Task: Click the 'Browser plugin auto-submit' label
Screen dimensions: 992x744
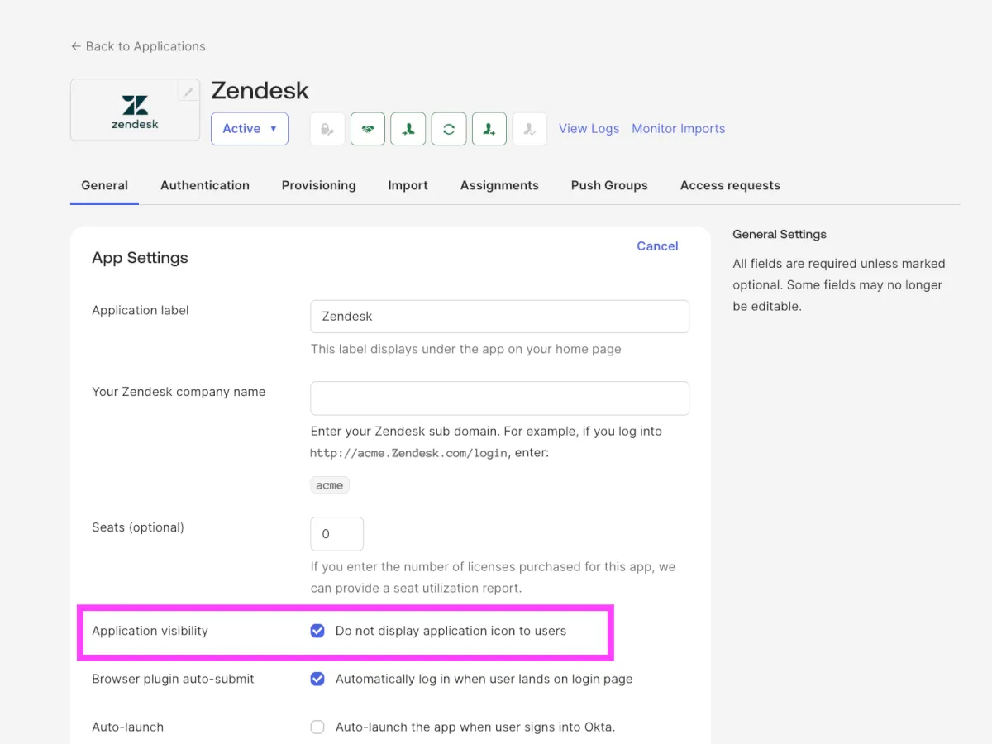Action: [173, 679]
